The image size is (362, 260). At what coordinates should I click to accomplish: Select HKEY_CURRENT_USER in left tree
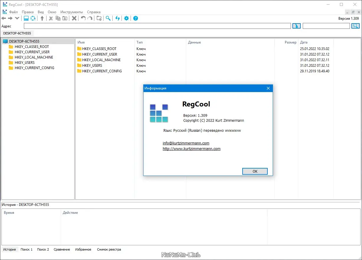coord(32,52)
